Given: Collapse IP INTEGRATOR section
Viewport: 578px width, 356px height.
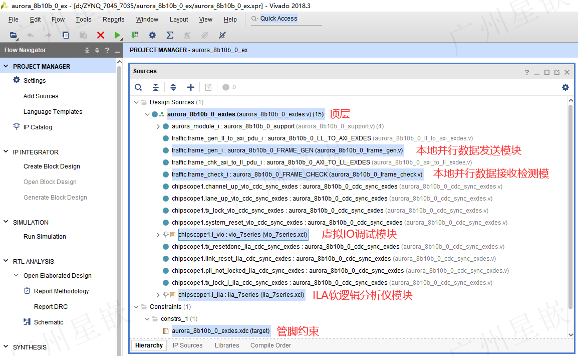Looking at the screenshot, I should tap(6, 151).
